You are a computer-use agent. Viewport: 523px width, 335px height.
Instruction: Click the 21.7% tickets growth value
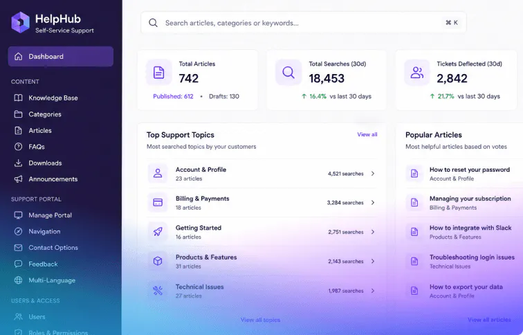pyautogui.click(x=446, y=96)
